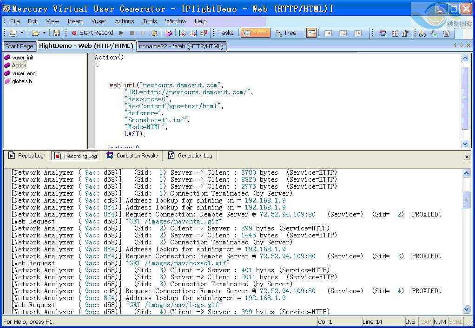Click the Pause replay icon

click(143, 33)
